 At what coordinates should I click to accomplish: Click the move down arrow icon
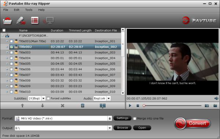click(x=43, y=106)
